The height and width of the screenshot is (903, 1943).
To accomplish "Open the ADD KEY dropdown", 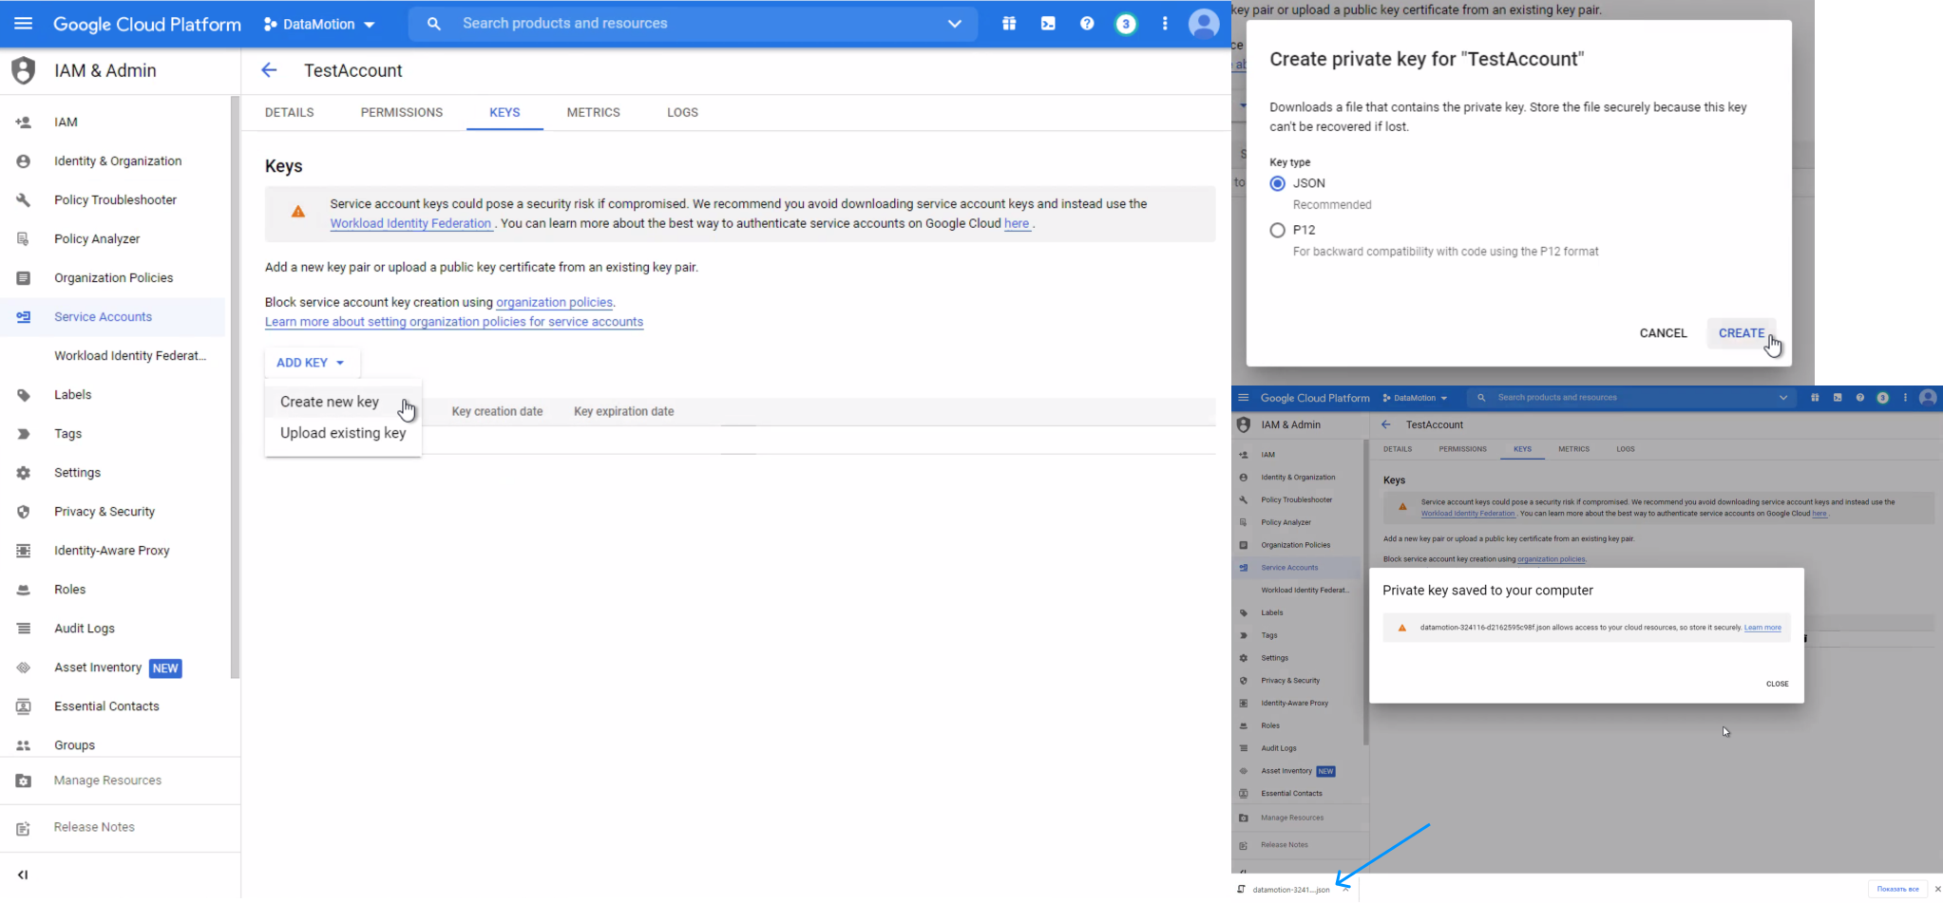I will point(311,363).
